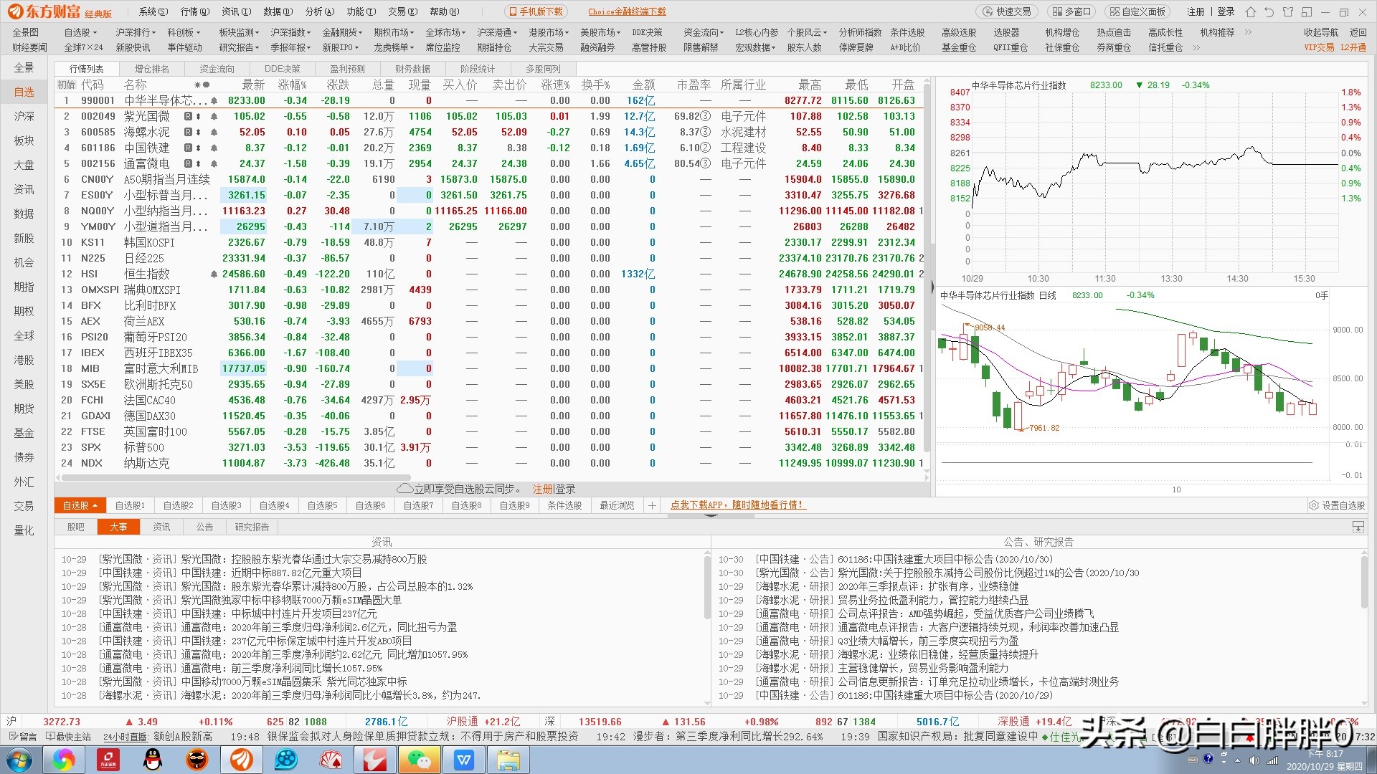Image resolution: width=1377 pixels, height=774 pixels.
Task: Open QQ penguin icon in taskbar
Action: pyautogui.click(x=153, y=760)
